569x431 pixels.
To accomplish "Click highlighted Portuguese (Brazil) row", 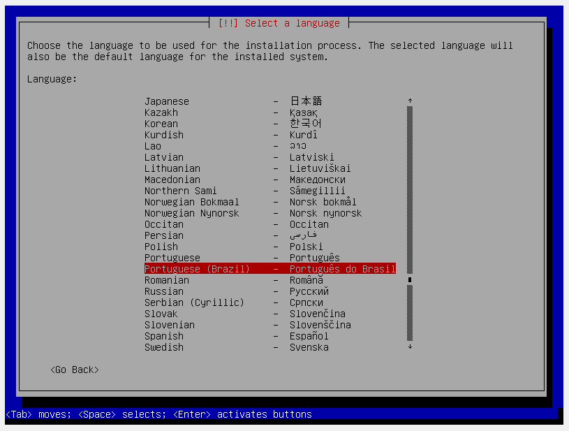I will (270, 269).
